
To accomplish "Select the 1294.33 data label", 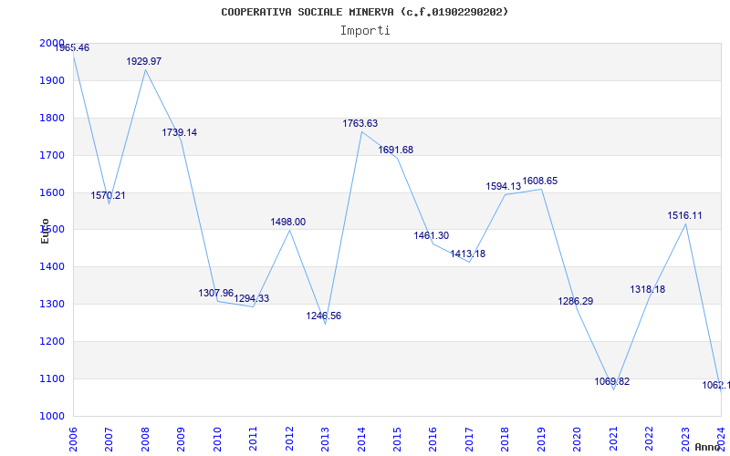I will (x=252, y=299).
